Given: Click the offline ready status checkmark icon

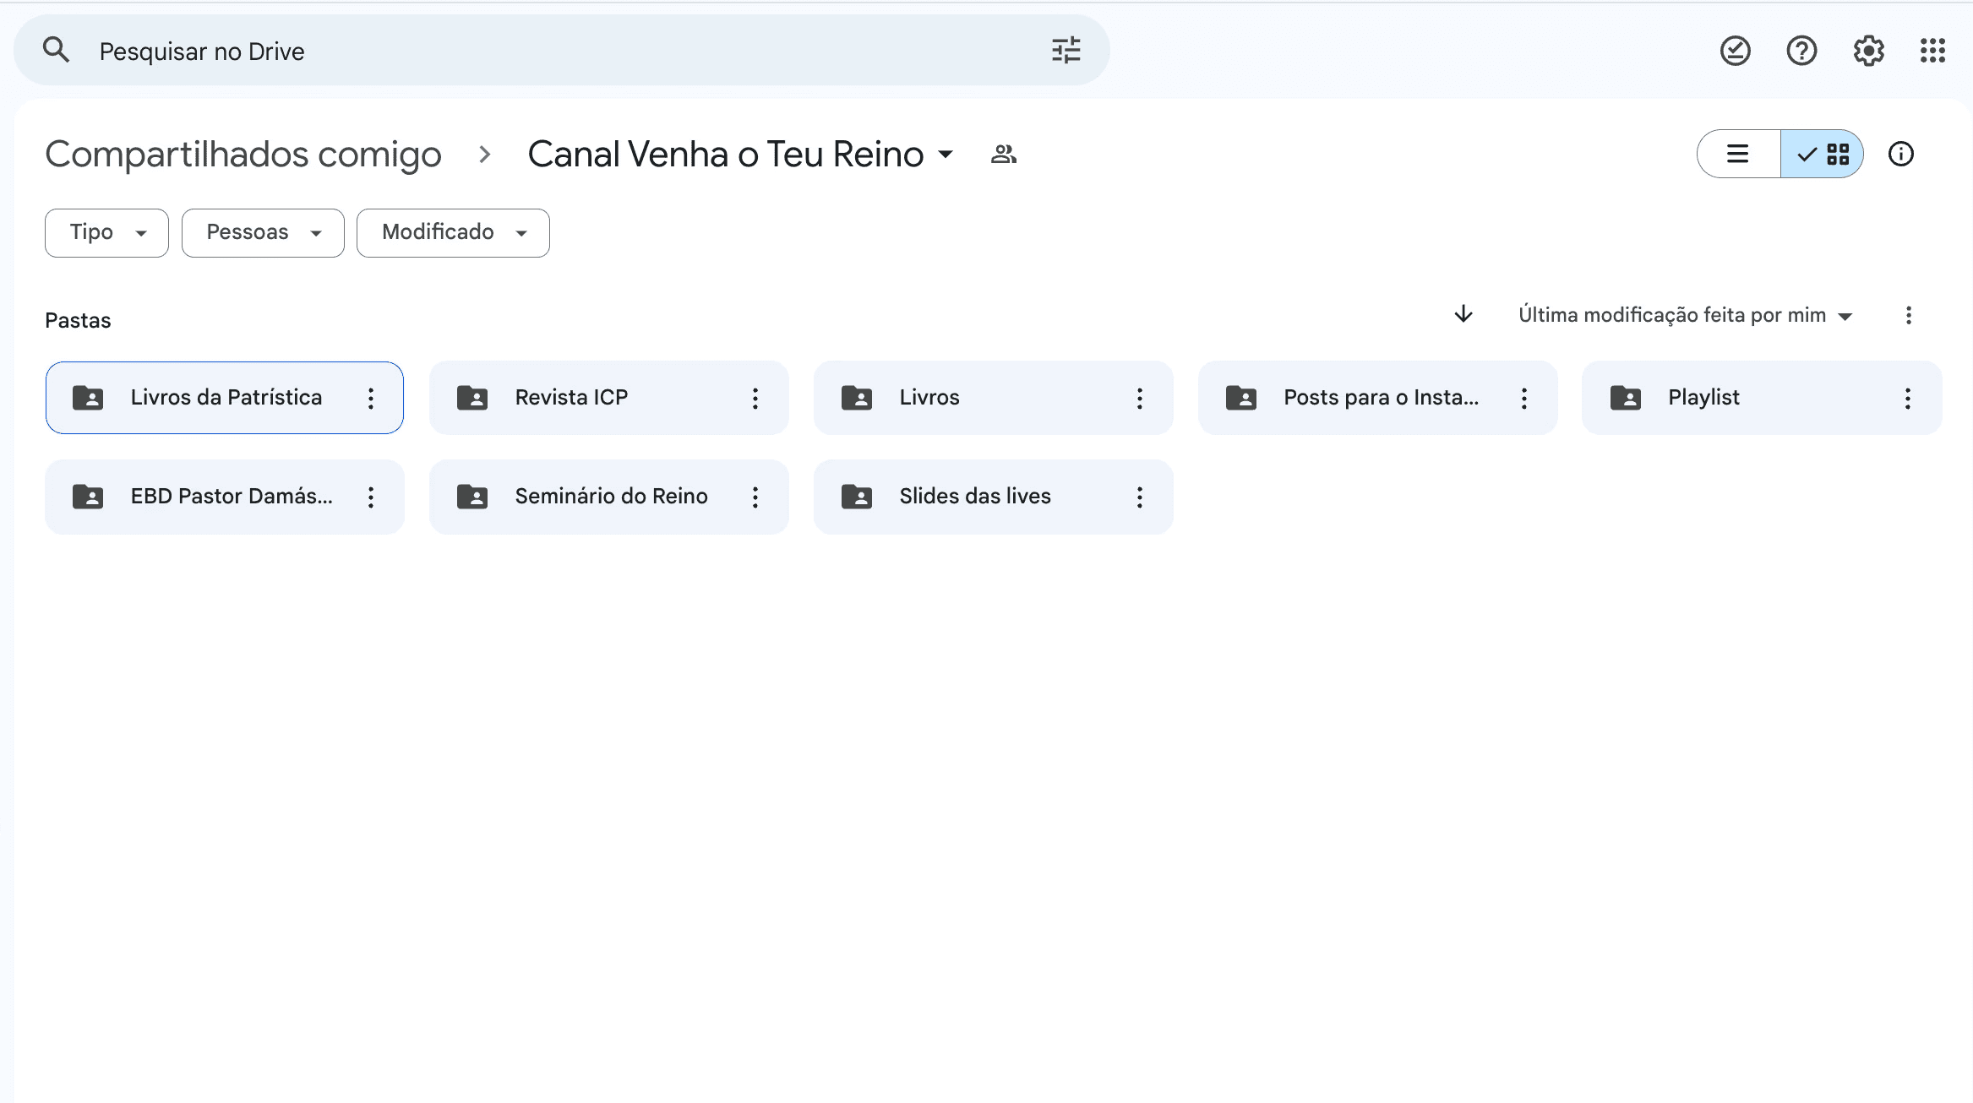Looking at the screenshot, I should click(1735, 51).
